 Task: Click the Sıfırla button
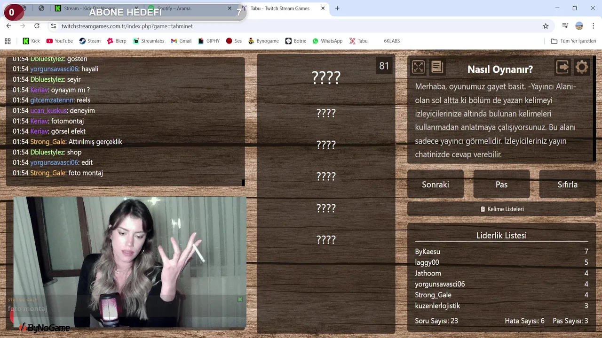[568, 184]
